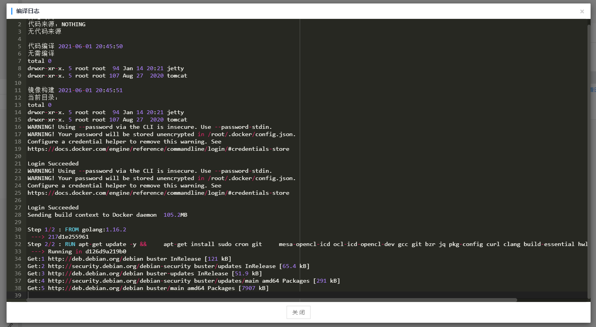Click 'Login Succeeded' on line 21

(53, 163)
